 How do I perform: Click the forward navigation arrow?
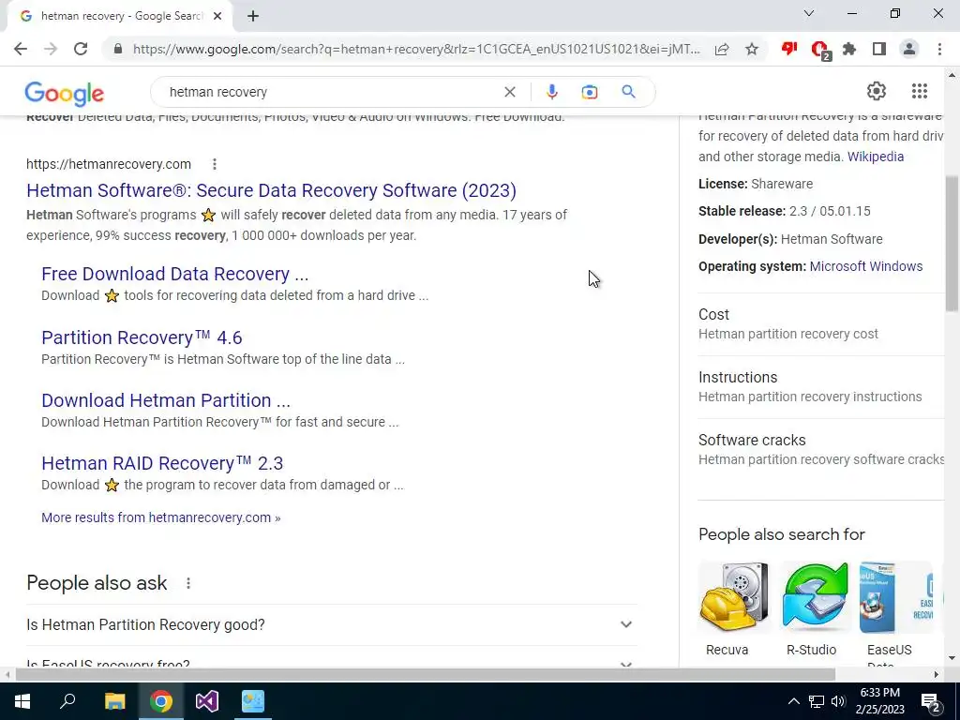coord(51,49)
